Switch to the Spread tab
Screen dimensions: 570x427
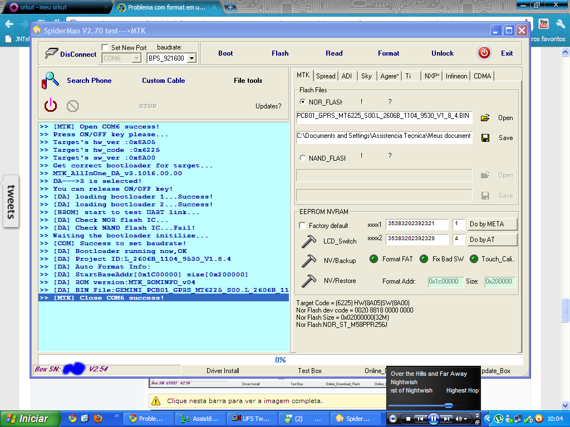(x=325, y=76)
